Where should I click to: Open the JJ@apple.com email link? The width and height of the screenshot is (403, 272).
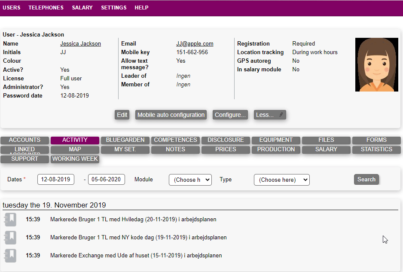point(195,44)
